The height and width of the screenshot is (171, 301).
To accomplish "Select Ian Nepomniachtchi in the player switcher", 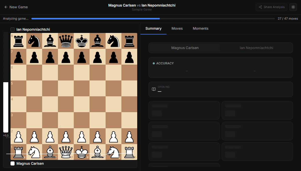I will pyautogui.click(x=256, y=48).
